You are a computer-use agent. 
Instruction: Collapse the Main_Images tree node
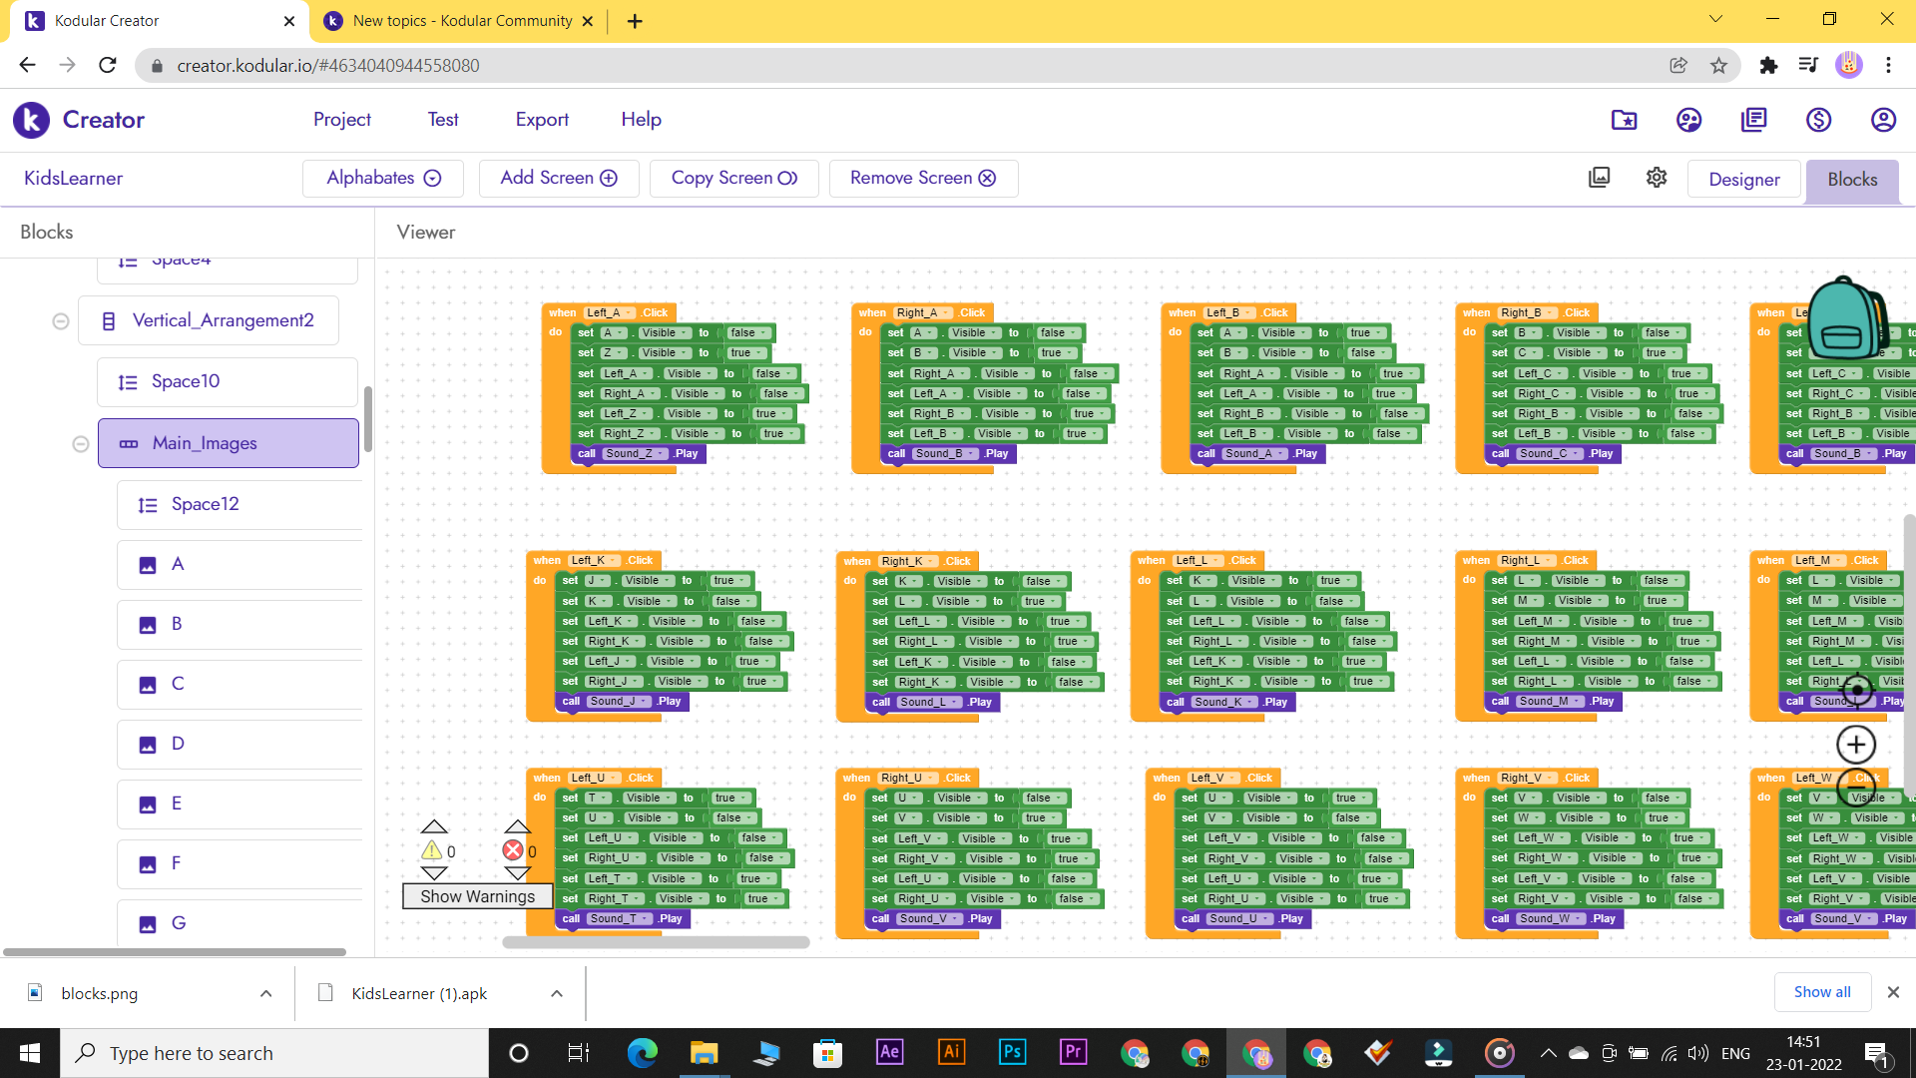[81, 444]
